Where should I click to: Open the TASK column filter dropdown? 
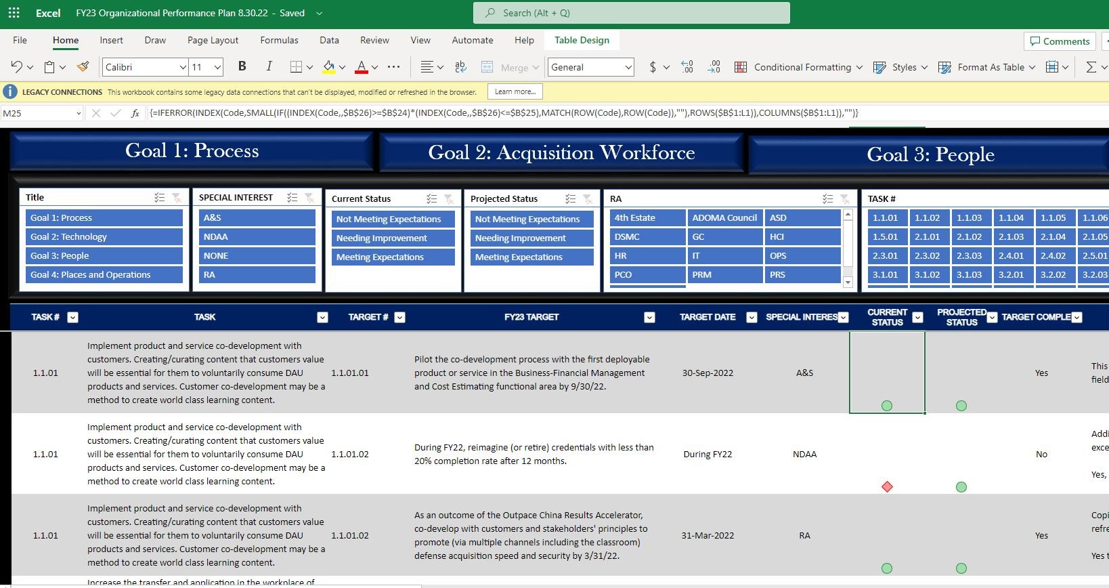pos(322,317)
